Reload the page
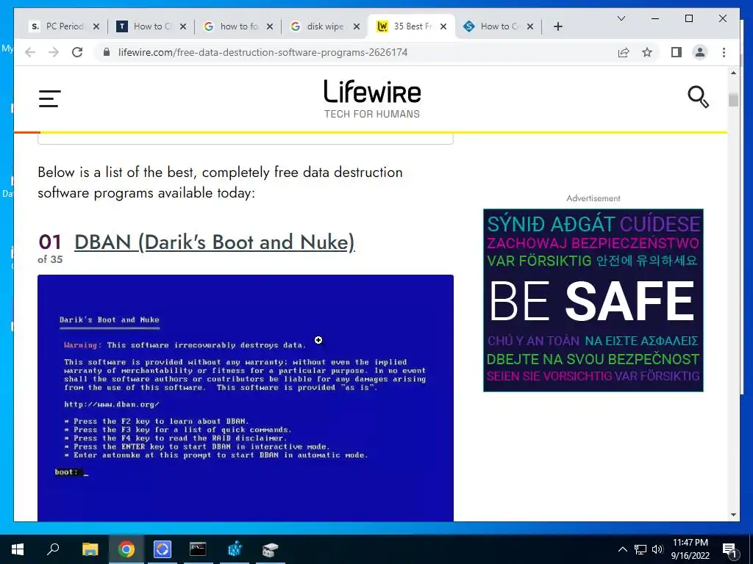The width and height of the screenshot is (753, 564). 77,52
